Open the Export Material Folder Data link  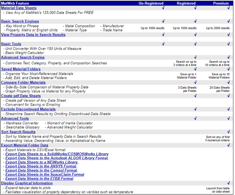[x=24, y=145]
